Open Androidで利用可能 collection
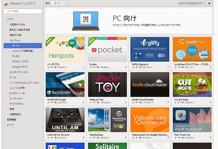218x149 pixels. pos(22,51)
